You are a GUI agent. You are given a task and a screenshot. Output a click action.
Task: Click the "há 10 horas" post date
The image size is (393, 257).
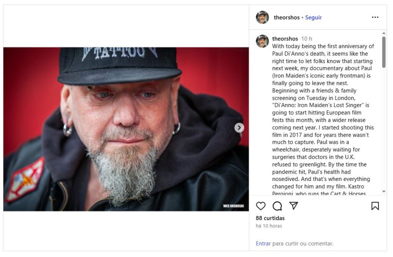pyautogui.click(x=269, y=226)
